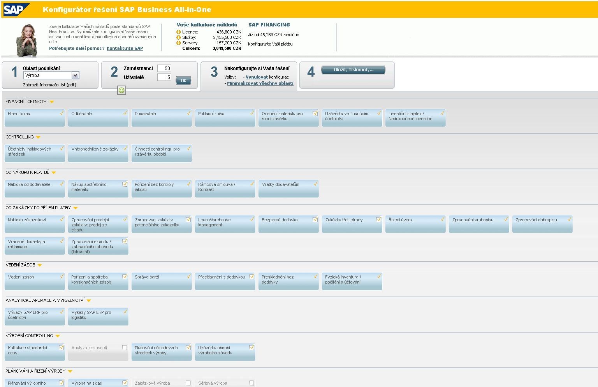This screenshot has width=598, height=387.
Task: Click the Lean Warehouse Management checkmark
Action: click(252, 219)
